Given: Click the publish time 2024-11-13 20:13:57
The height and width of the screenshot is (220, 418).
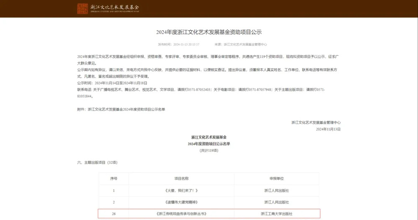Looking at the screenshot, I should 186,44.
